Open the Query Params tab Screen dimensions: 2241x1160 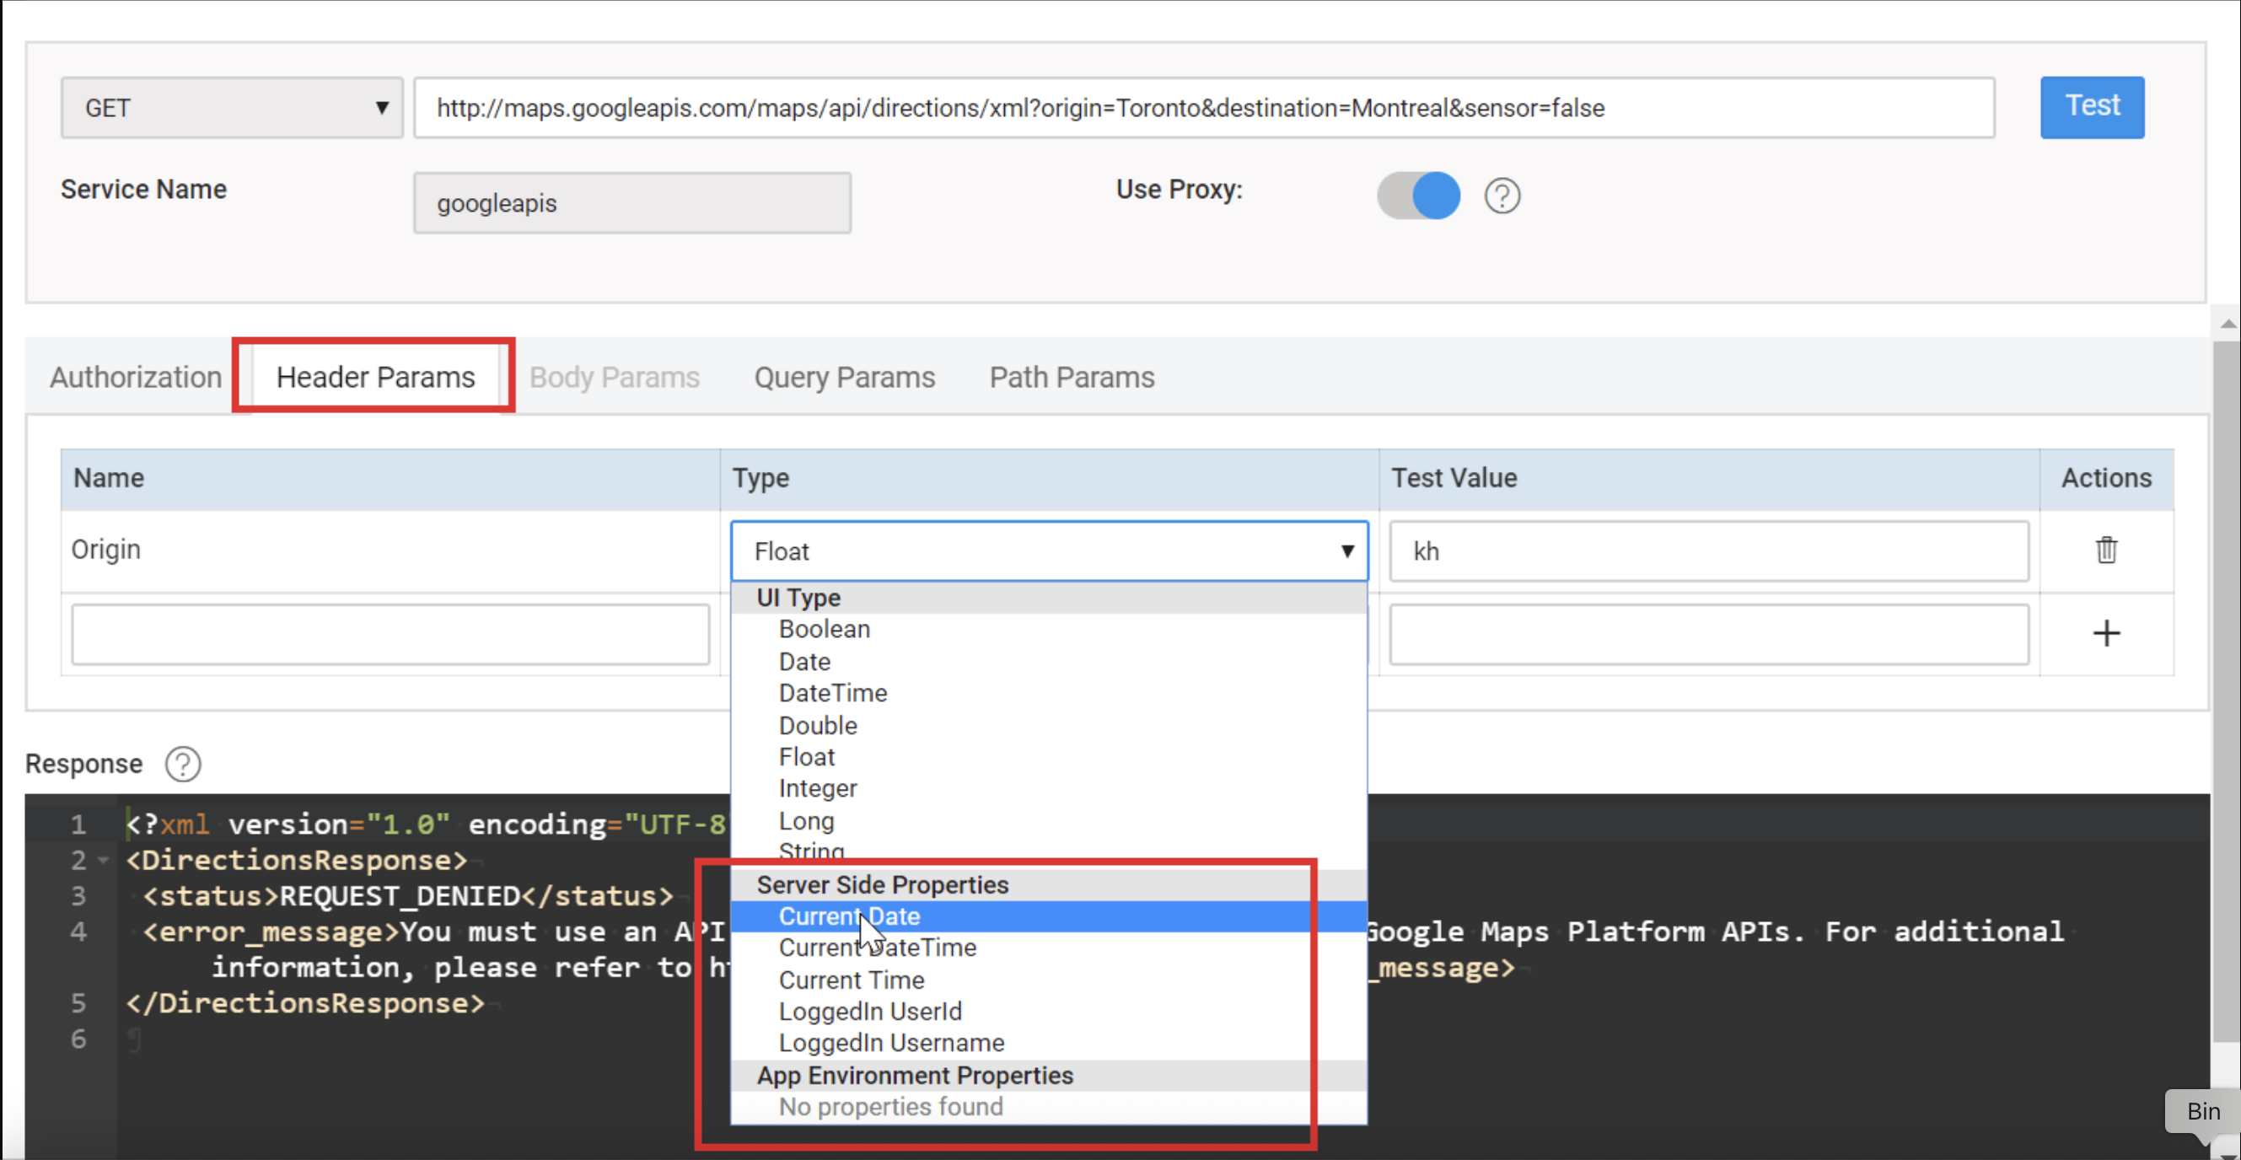point(844,378)
